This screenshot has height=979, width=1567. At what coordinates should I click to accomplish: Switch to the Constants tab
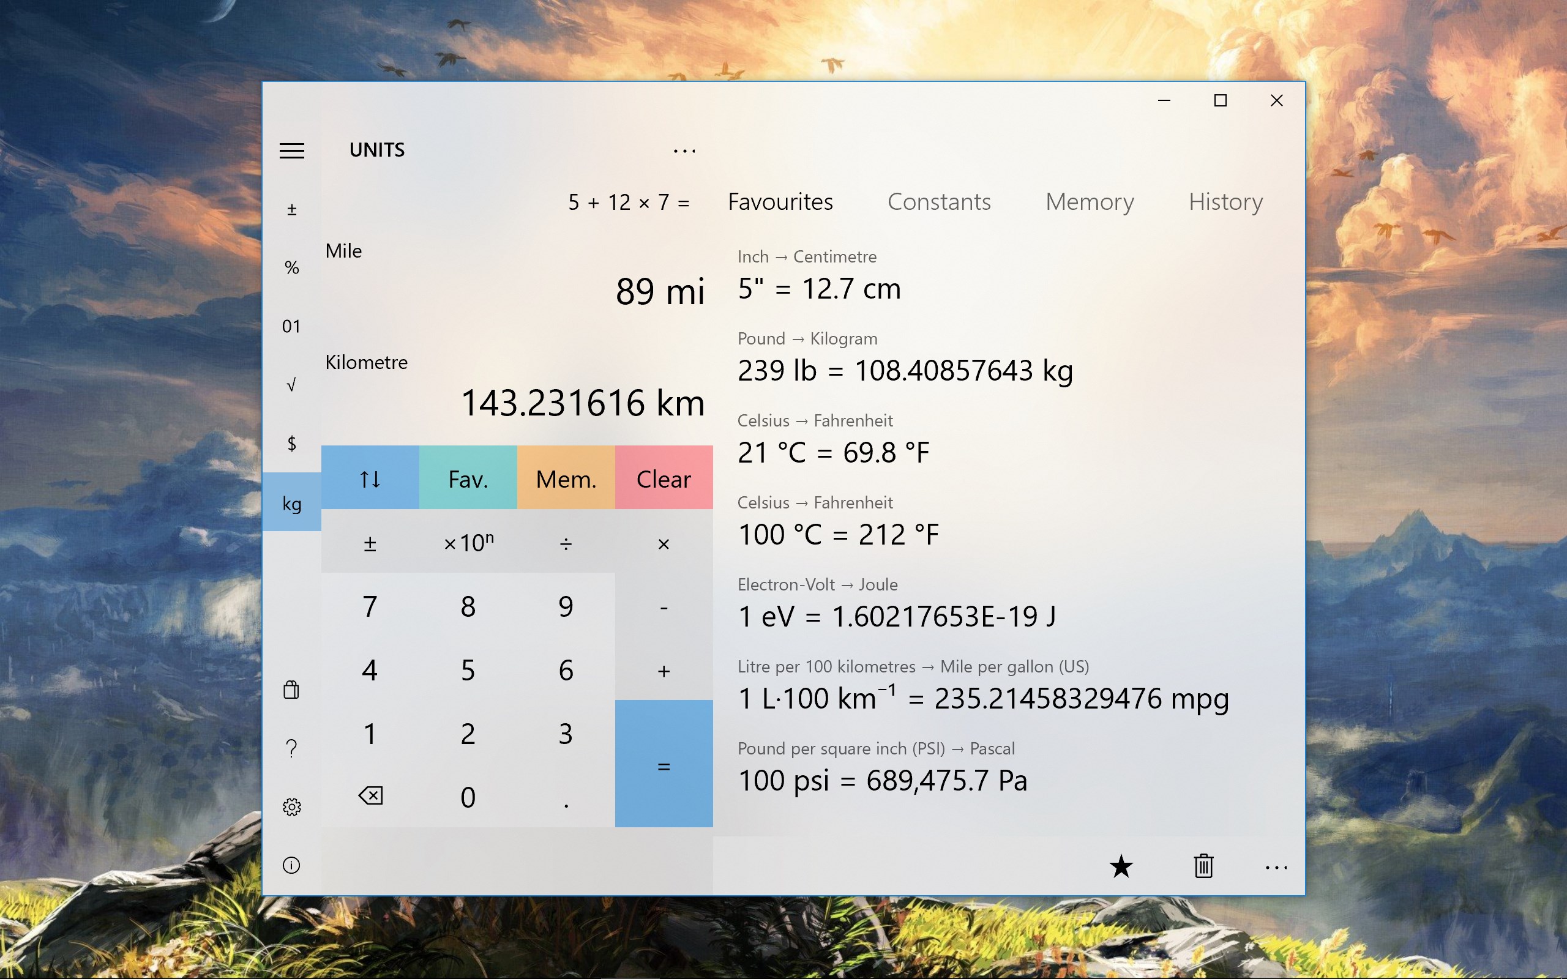[940, 201]
